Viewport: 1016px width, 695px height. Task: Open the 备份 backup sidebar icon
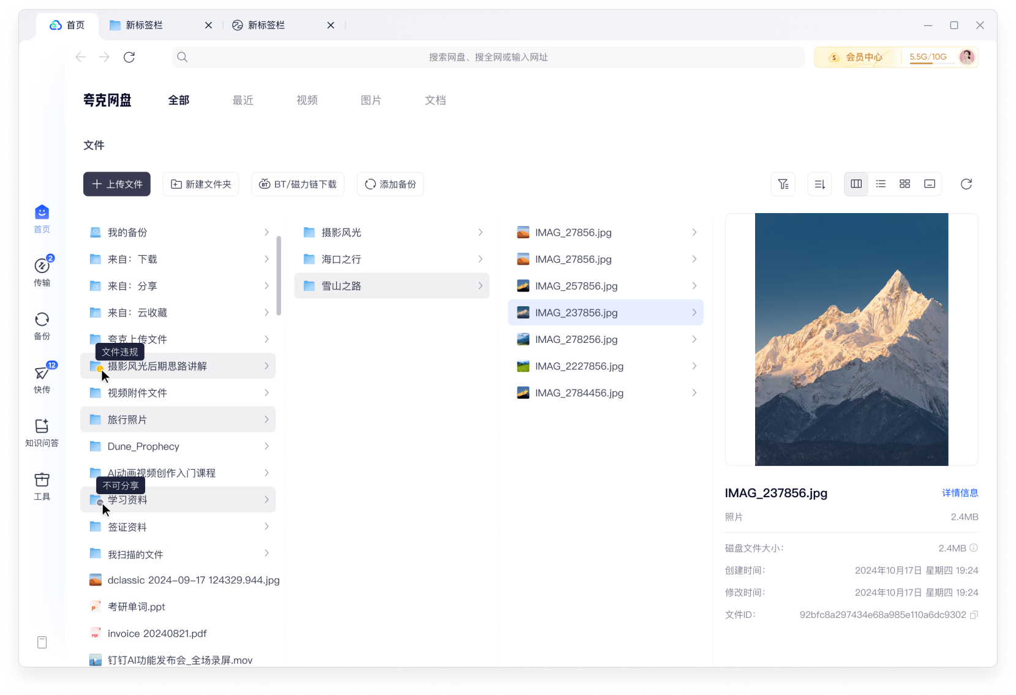coord(42,319)
